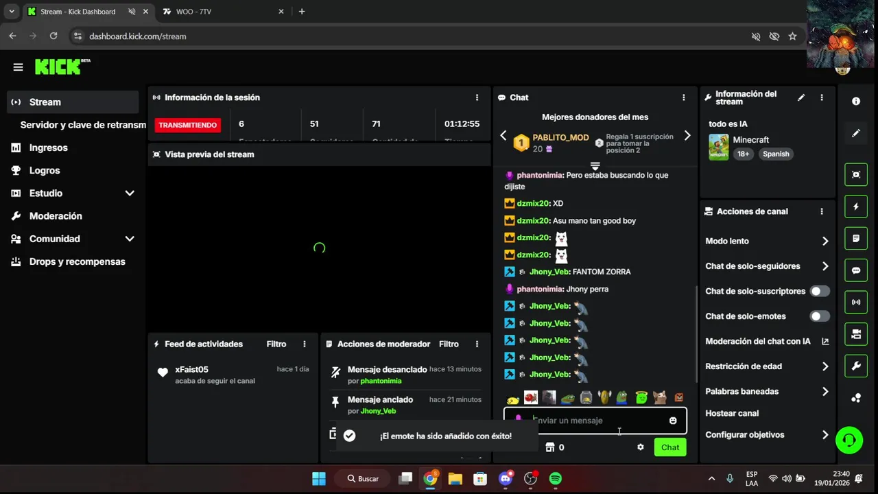
Task: Click the shop icon below the chat input
Action: [x=550, y=447]
